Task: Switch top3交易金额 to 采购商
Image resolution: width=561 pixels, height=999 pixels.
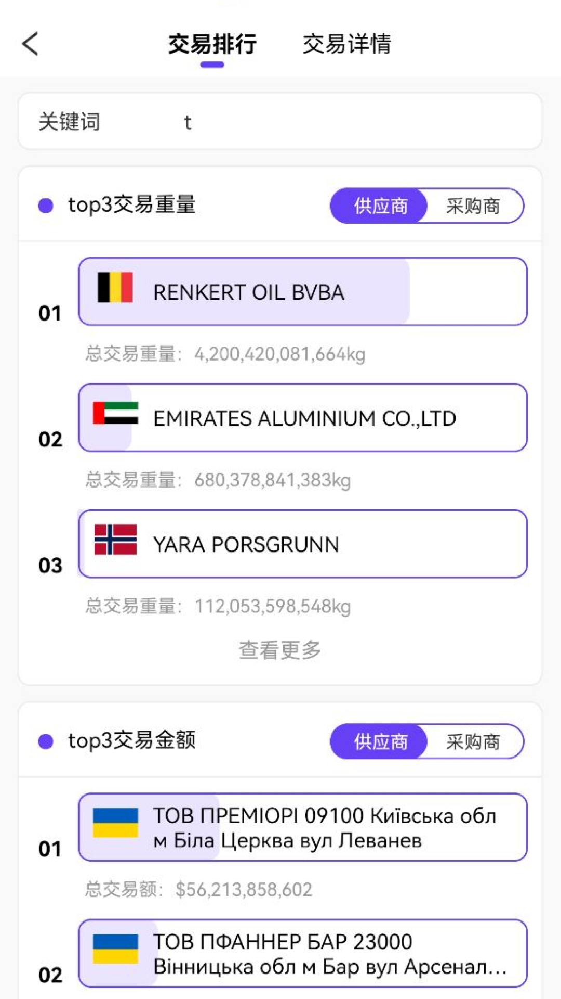Action: [x=473, y=741]
